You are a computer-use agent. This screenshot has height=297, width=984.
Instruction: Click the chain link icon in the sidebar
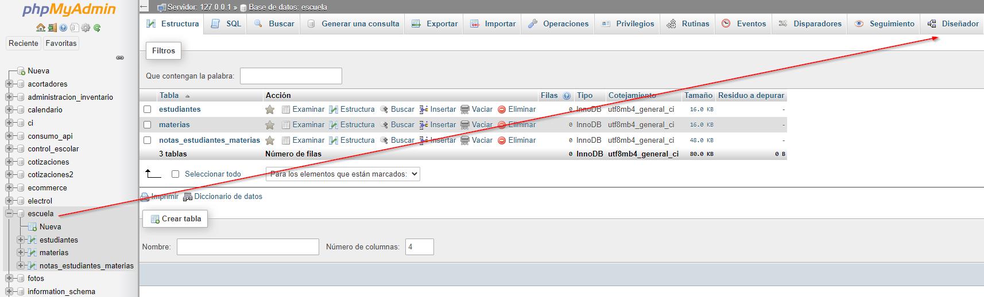[120, 58]
